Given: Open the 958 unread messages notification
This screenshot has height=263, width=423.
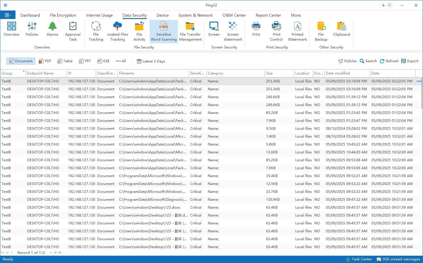Looking at the screenshot, I should click(398, 259).
